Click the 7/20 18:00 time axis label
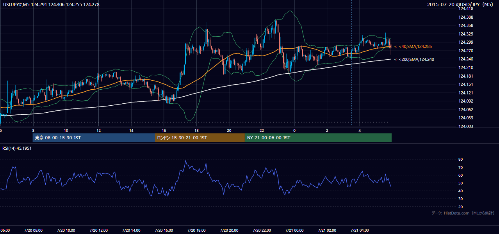The height and width of the screenshot is (234, 499). [x=196, y=230]
